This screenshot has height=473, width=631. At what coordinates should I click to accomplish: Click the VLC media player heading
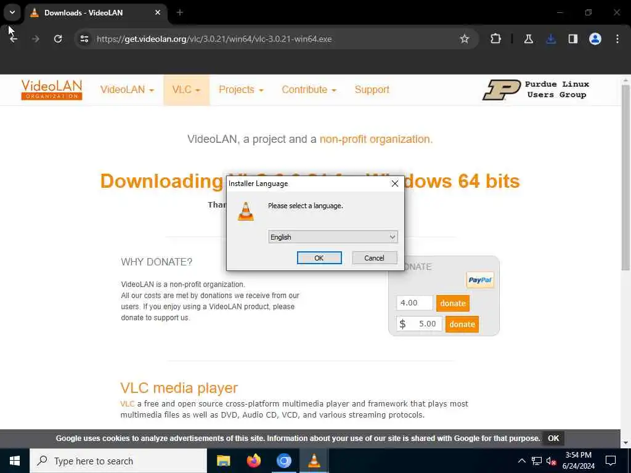[x=179, y=388]
